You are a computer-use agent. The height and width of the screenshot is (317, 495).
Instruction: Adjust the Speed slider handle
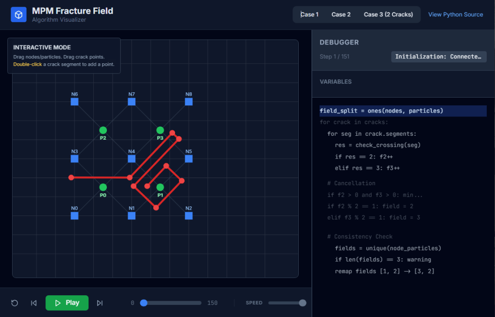(303, 303)
